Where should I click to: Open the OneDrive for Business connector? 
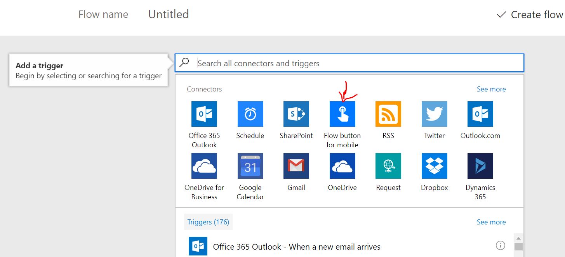204,166
